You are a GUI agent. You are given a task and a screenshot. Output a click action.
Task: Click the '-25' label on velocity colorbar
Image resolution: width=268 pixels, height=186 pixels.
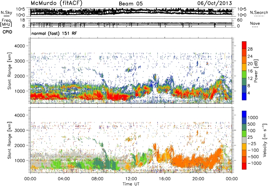(x=252, y=144)
